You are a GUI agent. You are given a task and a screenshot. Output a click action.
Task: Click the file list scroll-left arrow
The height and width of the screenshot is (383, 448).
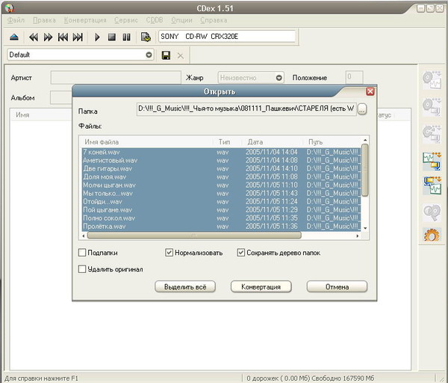84,236
